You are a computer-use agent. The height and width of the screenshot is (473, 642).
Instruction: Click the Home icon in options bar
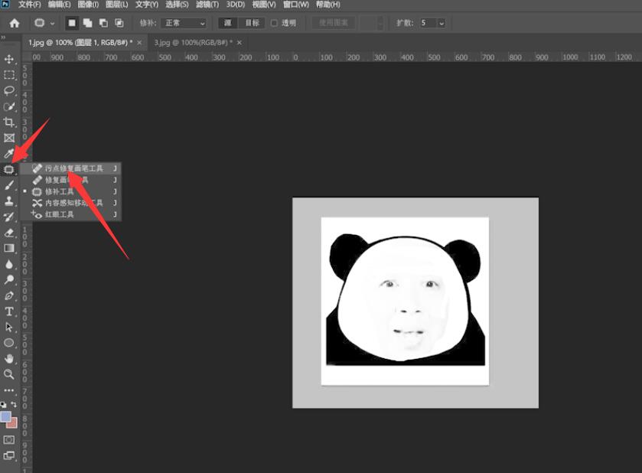[15, 23]
